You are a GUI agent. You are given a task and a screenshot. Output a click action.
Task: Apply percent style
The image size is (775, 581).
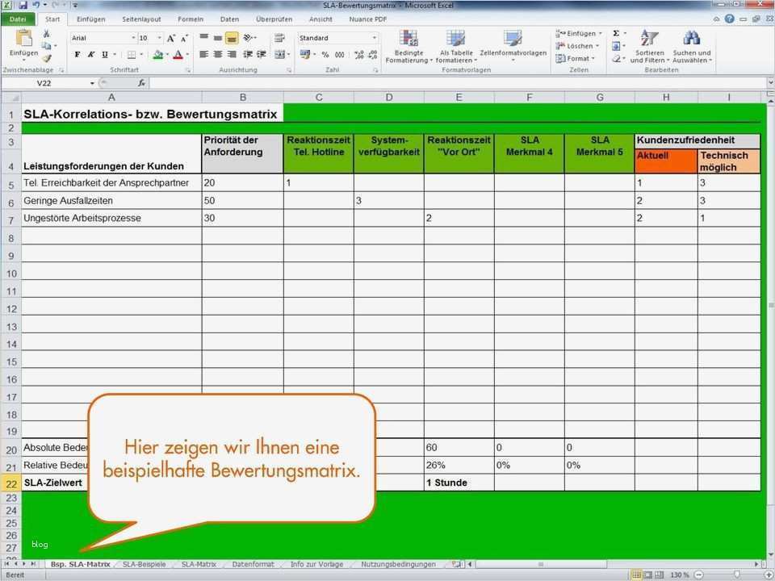point(325,54)
